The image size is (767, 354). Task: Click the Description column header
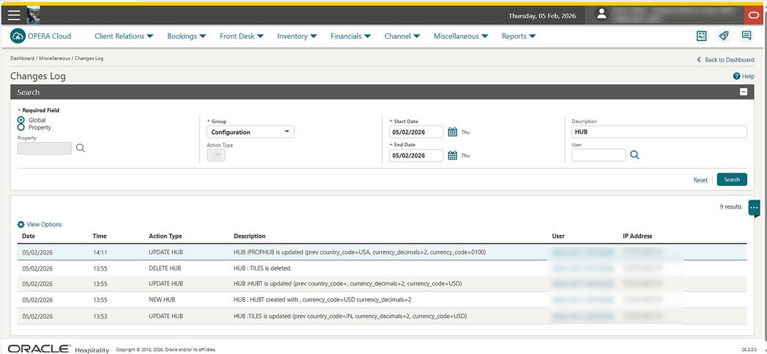(x=250, y=236)
